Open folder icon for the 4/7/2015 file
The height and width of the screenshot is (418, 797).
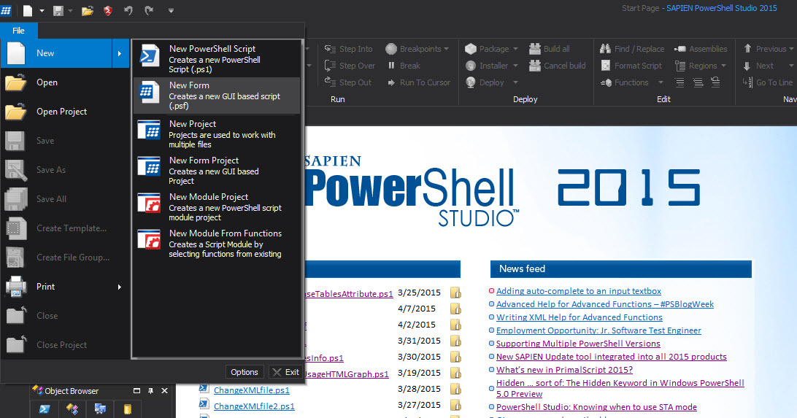[x=455, y=309]
